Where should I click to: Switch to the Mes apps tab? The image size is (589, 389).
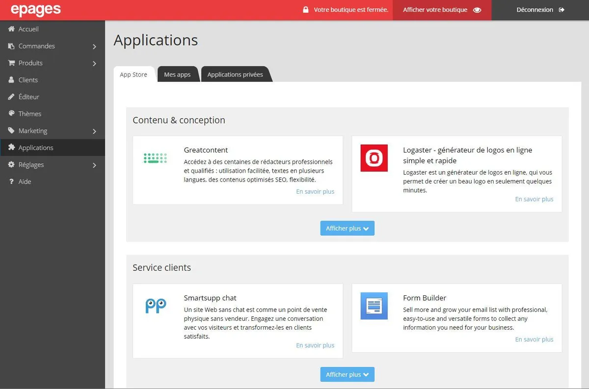click(177, 75)
